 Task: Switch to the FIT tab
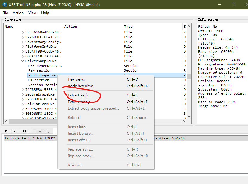[x=25, y=131]
